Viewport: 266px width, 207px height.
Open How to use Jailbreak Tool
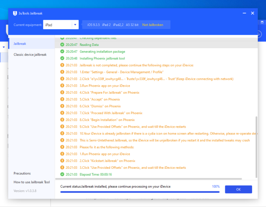pyautogui.click(x=32, y=182)
